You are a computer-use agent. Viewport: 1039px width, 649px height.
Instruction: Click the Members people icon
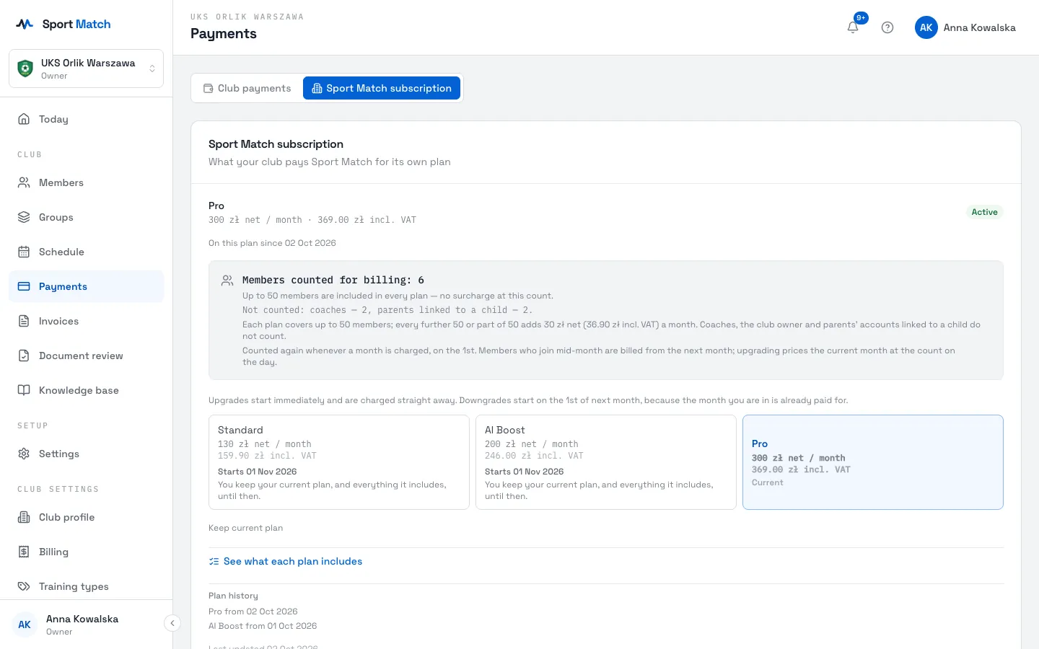(x=24, y=182)
